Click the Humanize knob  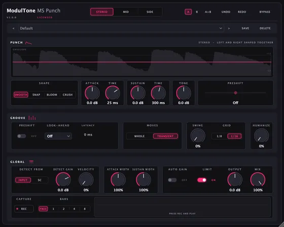(x=261, y=136)
